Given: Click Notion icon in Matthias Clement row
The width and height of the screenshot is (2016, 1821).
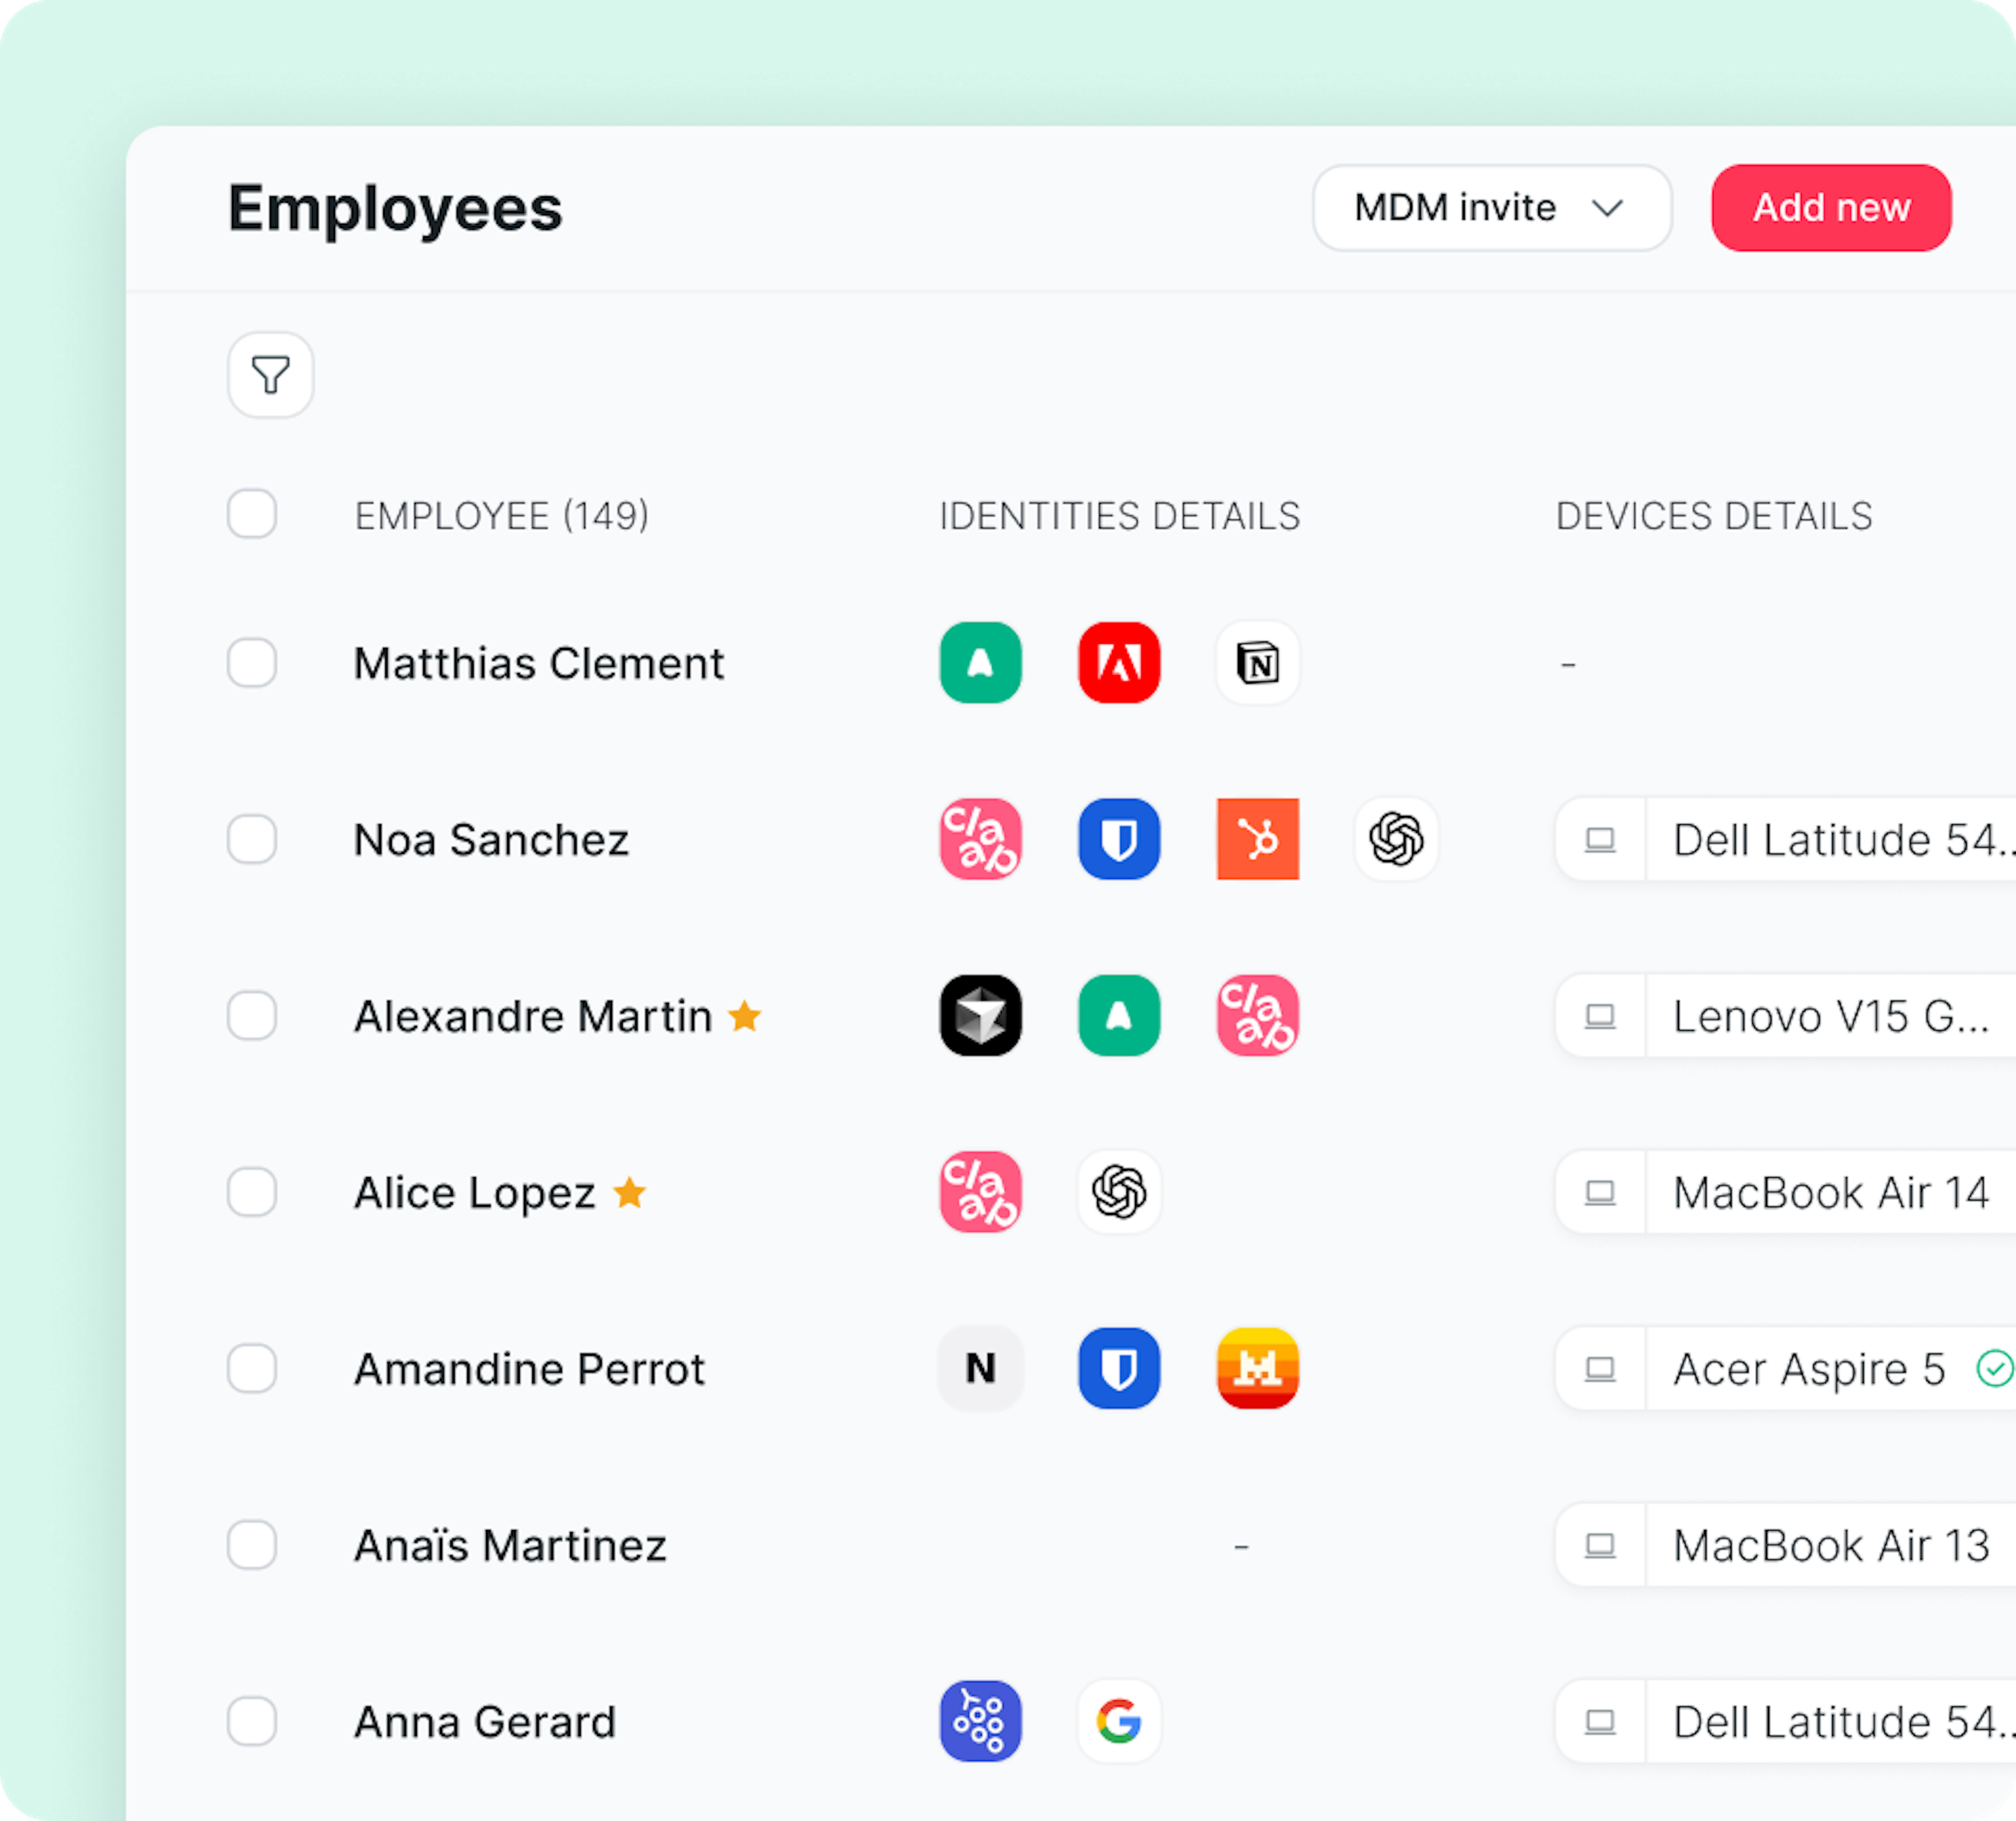Looking at the screenshot, I should [x=1257, y=663].
